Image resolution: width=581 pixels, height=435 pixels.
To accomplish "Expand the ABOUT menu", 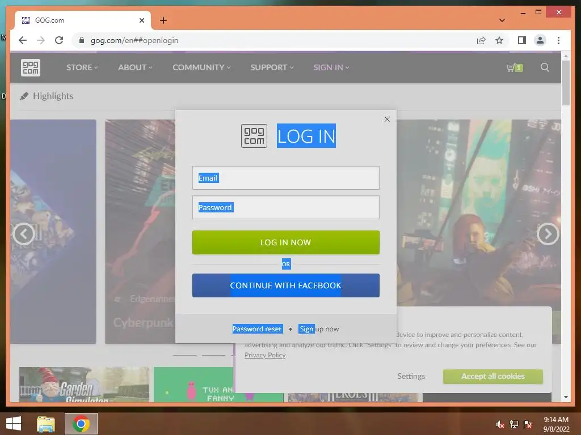I will (135, 67).
